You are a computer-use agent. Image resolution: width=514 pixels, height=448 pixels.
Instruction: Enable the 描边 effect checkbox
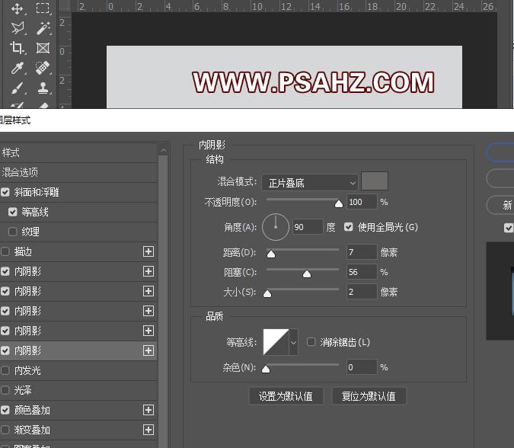tap(5, 251)
